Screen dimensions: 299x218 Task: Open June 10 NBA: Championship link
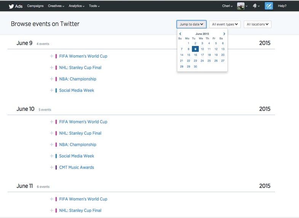click(78, 144)
